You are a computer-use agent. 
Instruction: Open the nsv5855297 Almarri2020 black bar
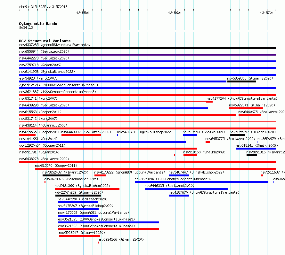tap(237, 135)
